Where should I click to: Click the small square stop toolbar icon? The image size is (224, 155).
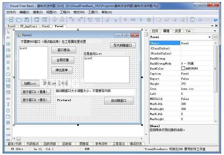pos(125,20)
